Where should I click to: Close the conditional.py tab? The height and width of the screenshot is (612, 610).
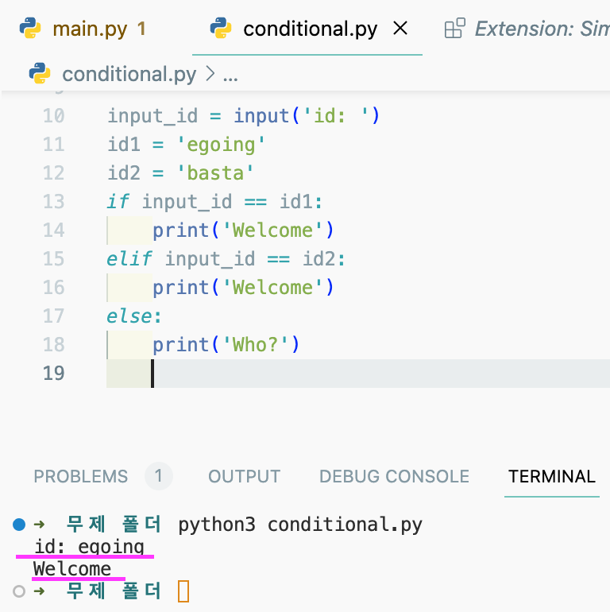tap(400, 29)
